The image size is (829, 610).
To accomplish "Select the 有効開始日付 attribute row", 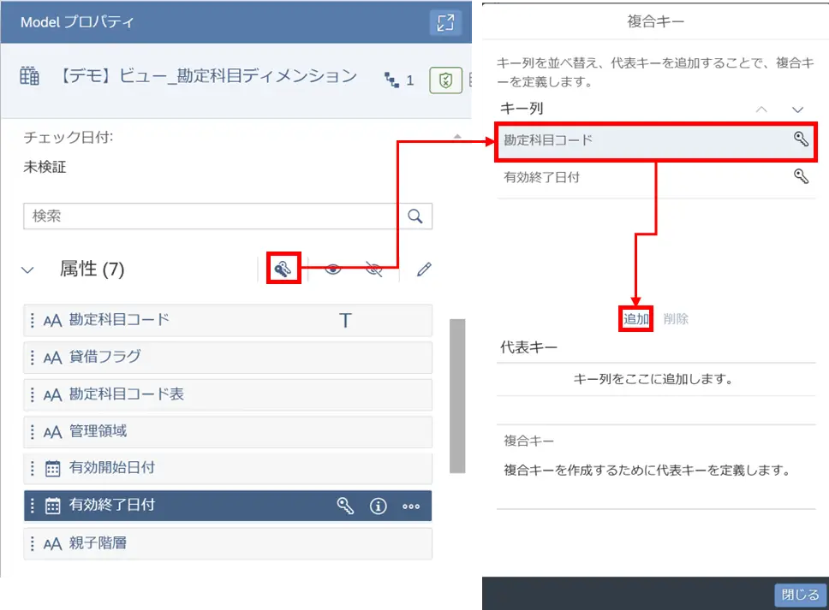I will coord(228,468).
